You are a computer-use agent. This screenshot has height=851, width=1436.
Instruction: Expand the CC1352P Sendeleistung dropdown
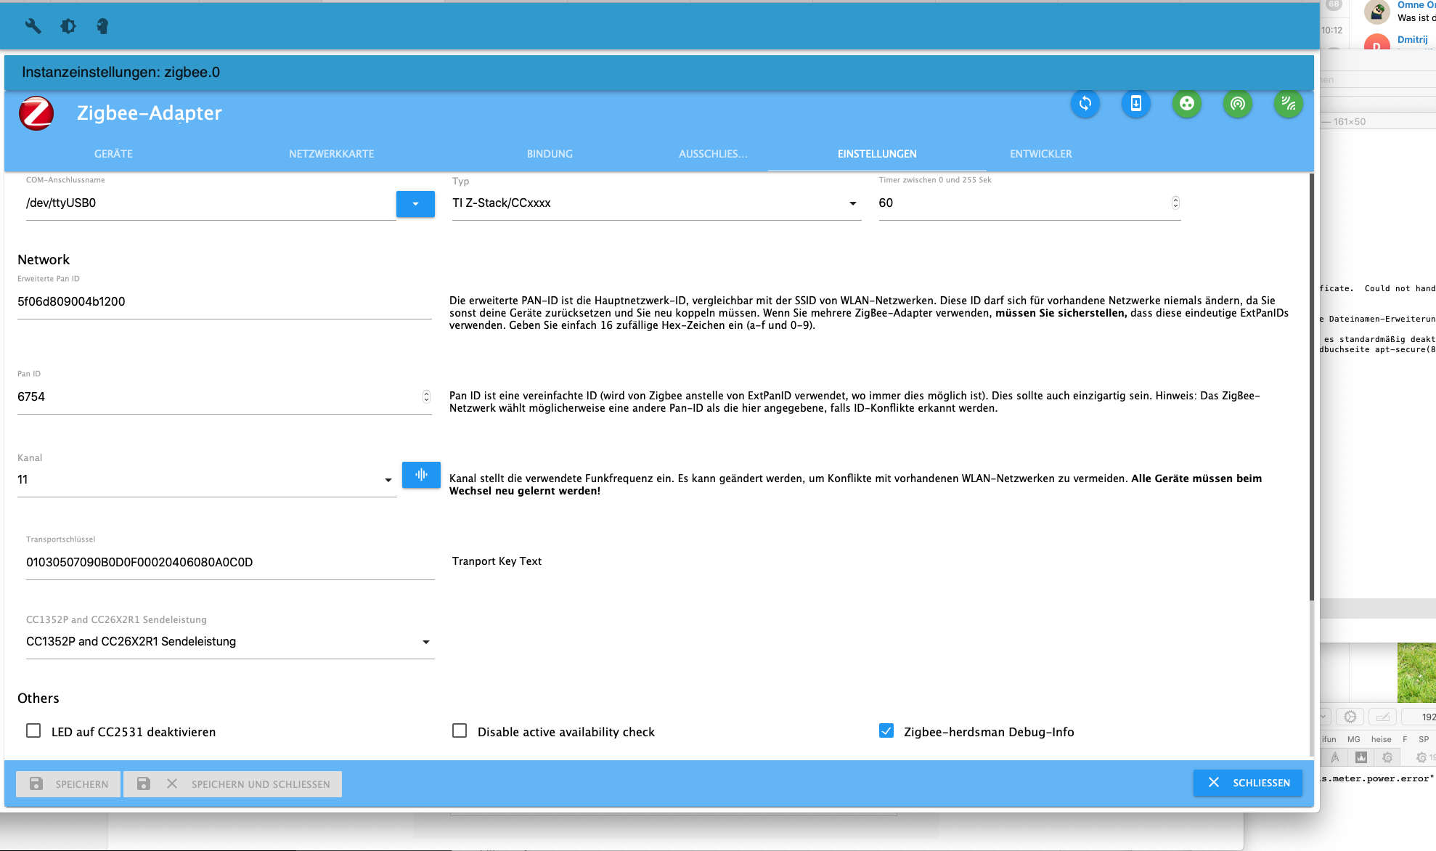pos(230,642)
